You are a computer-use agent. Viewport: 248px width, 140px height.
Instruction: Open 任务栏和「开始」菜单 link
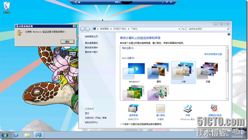click(x=96, y=118)
